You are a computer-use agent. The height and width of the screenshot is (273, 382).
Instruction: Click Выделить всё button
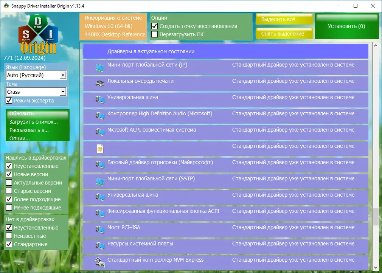(x=284, y=19)
